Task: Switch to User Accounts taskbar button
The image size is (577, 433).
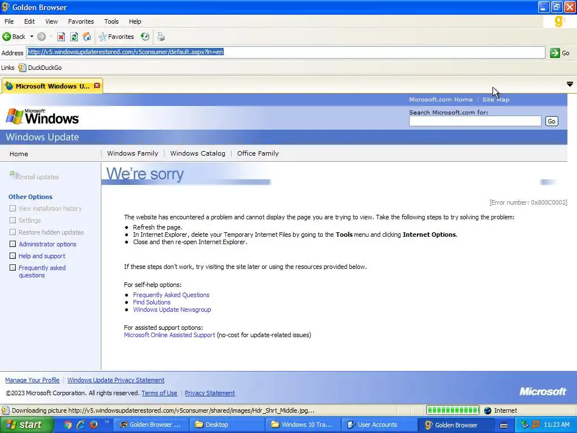Action: (x=379, y=425)
